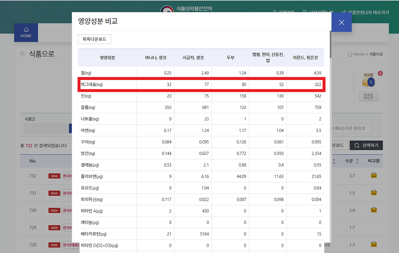
Task: Click the basket icon for row No. 732
Action: [374, 175]
